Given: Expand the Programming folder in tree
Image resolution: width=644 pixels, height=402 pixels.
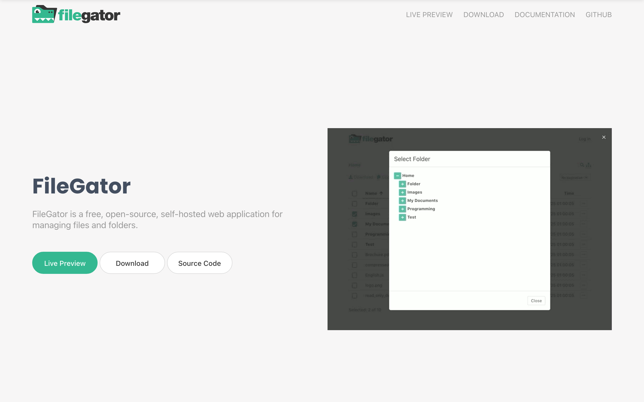Looking at the screenshot, I should point(402,209).
